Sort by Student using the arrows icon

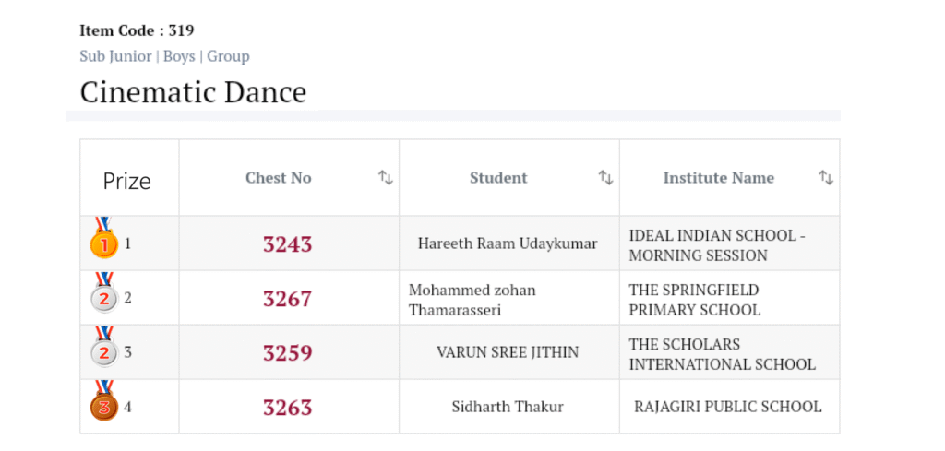(605, 177)
